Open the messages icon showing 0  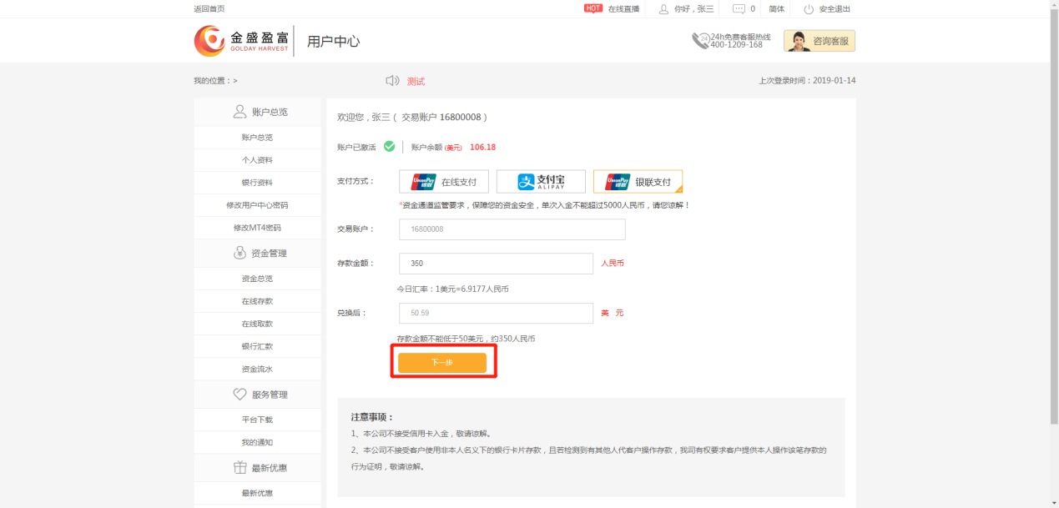point(739,9)
